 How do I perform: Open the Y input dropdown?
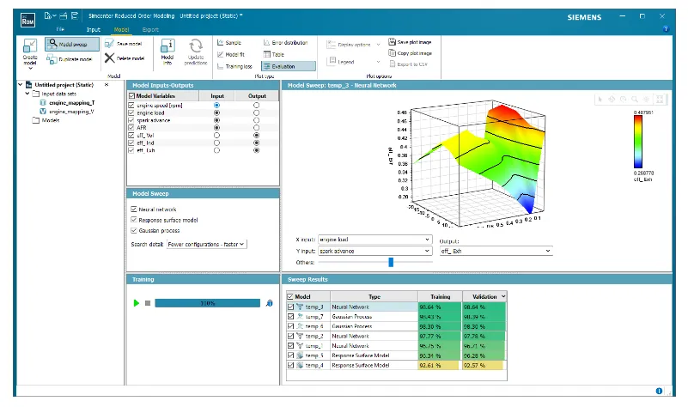[x=374, y=251]
